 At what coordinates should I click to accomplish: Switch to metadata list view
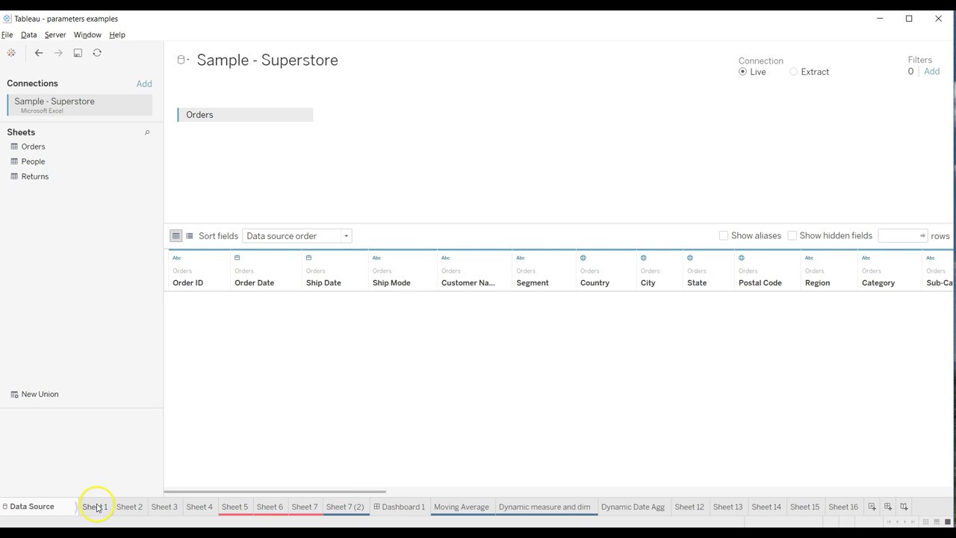[x=190, y=236]
